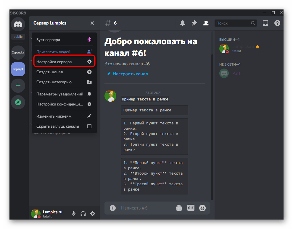Open the GIF picker
Screen dimensions: 293x229
191,208
